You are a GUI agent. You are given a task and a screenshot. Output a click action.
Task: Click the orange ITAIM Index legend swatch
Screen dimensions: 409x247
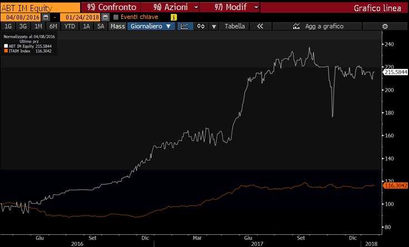point(5,51)
